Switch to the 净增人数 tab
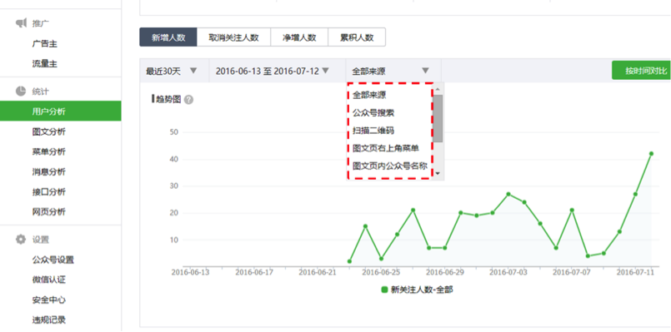 coord(299,37)
